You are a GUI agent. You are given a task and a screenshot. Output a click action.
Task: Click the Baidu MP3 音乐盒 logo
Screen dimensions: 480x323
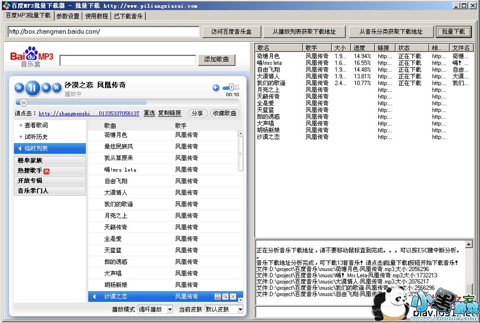point(32,57)
